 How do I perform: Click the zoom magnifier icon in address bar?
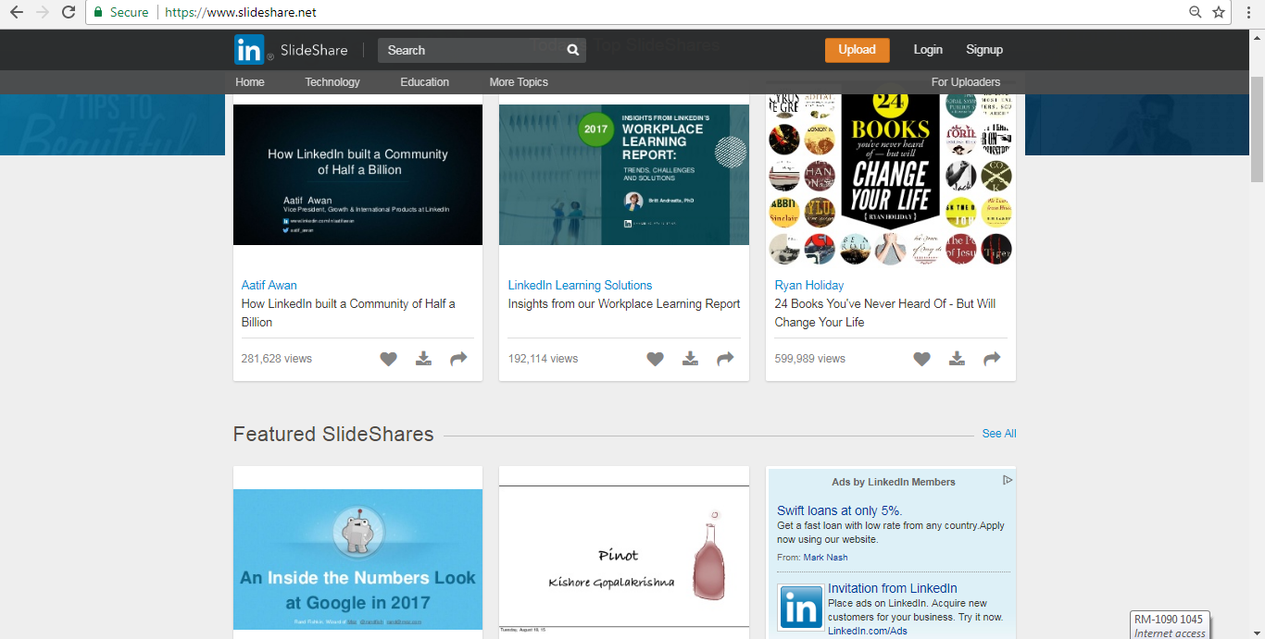click(x=1195, y=12)
